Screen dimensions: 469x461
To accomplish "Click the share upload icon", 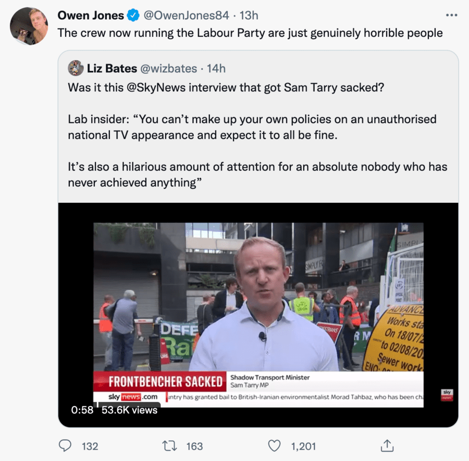I will (x=387, y=446).
